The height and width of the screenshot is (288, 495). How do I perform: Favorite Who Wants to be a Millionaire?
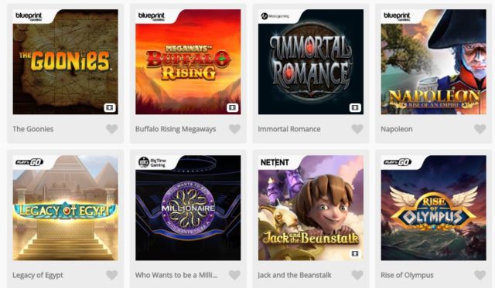point(234,275)
